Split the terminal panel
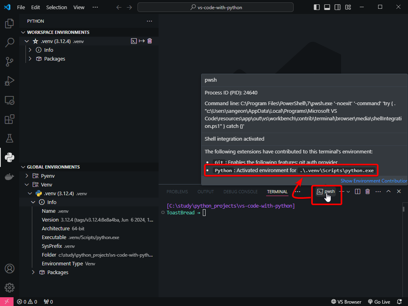408x306 pixels. tap(357, 192)
